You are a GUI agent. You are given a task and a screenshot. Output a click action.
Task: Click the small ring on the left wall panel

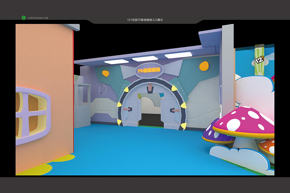[x=102, y=89]
